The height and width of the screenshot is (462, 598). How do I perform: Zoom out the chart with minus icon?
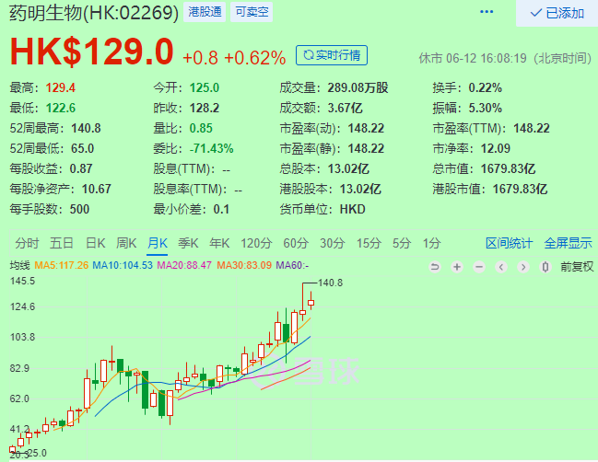pyautogui.click(x=479, y=267)
